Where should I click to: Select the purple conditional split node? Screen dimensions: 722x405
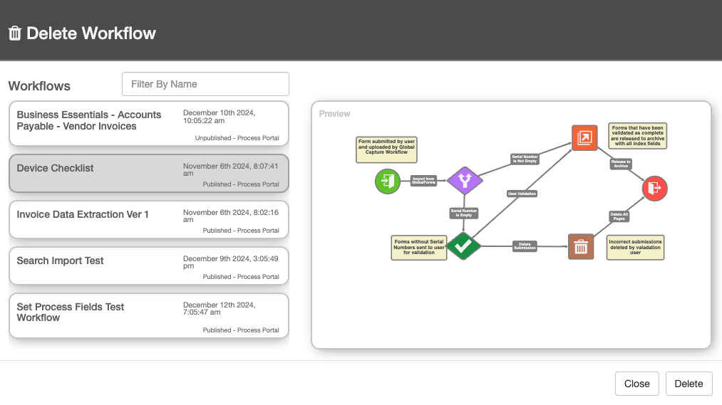point(464,181)
